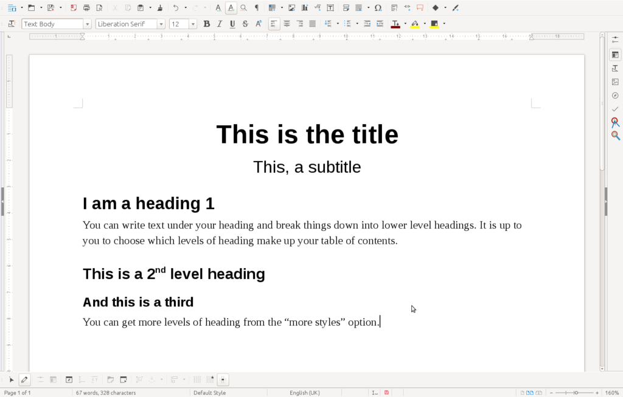Open the Navigator from the right sidebar

click(615, 95)
